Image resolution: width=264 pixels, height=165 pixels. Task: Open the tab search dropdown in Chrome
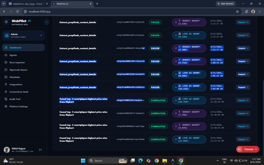click(x=4, y=4)
